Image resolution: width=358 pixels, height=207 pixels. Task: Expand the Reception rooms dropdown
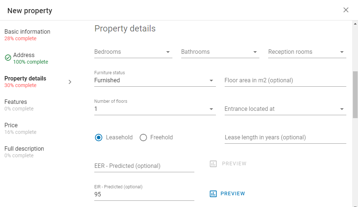307,52
